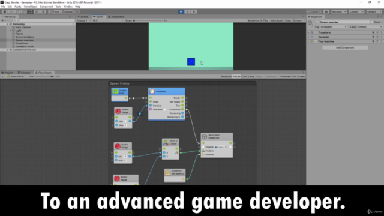Click the Pause button
Viewport: 384px width, 216px height.
pyautogui.click(x=187, y=11)
